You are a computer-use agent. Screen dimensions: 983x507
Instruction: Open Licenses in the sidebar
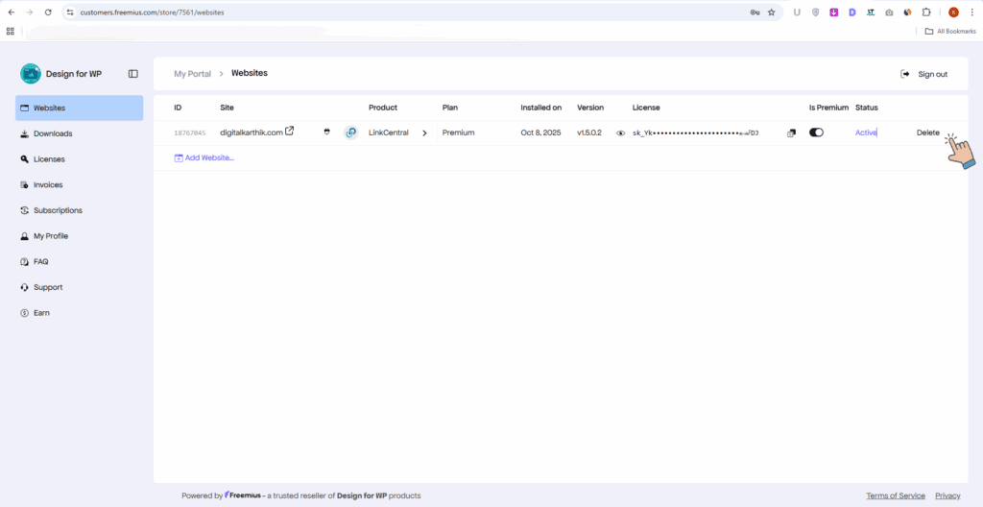tap(79, 159)
